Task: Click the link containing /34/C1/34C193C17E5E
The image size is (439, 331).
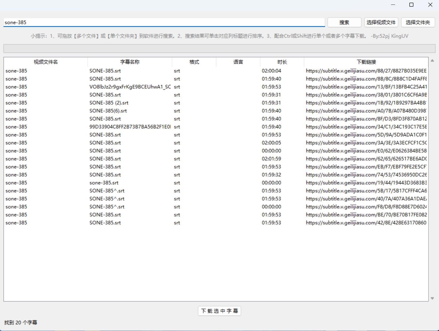Action: pos(366,127)
